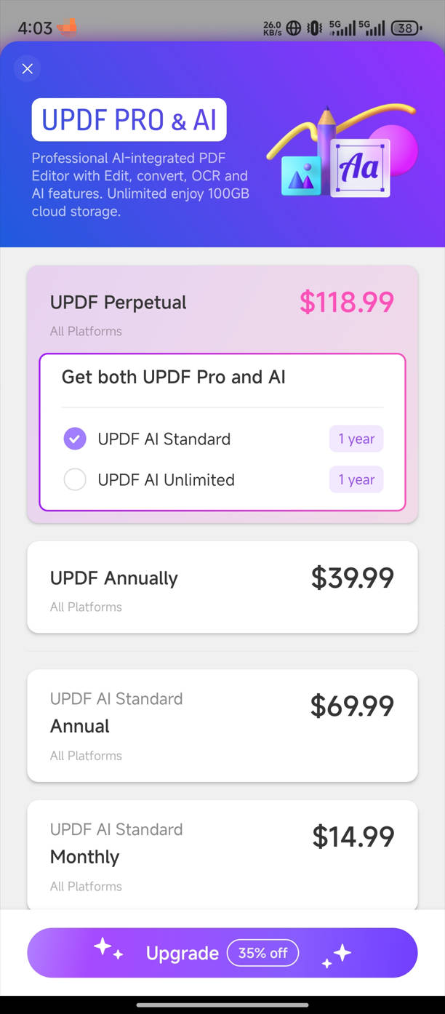Screen dimensions: 445x1014
Task: Tap the orange notification icon in status bar
Action: 68,28
